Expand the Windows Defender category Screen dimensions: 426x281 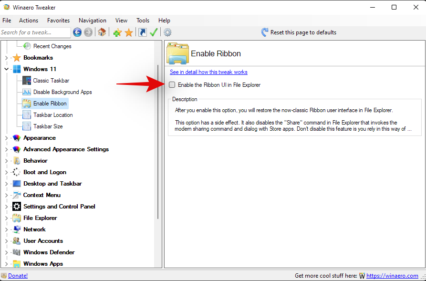[x=6, y=252]
